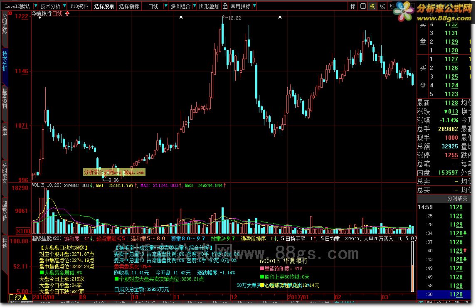The width and height of the screenshot is (476, 308).
Task: Click the 华夏银行 chart title
Action: [42, 13]
